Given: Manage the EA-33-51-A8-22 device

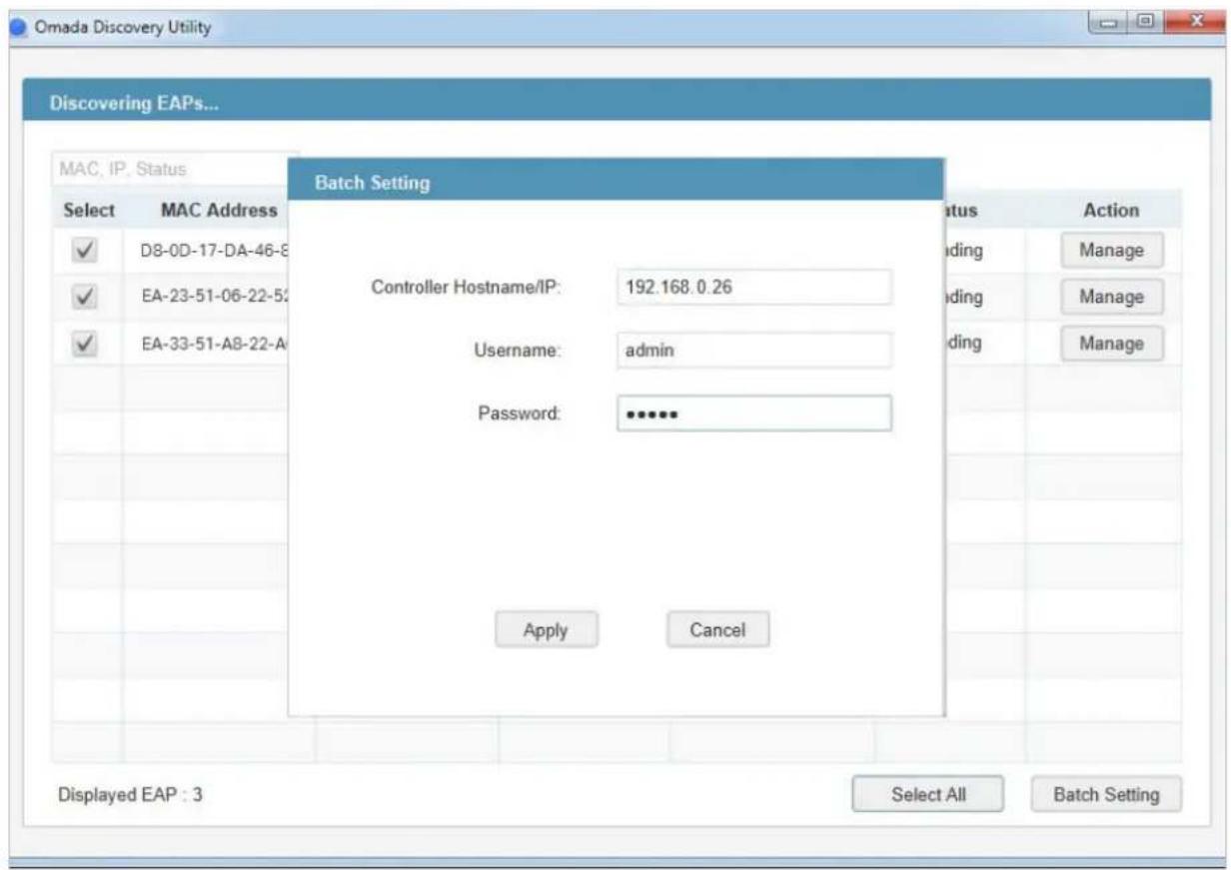Looking at the screenshot, I should [x=1112, y=343].
